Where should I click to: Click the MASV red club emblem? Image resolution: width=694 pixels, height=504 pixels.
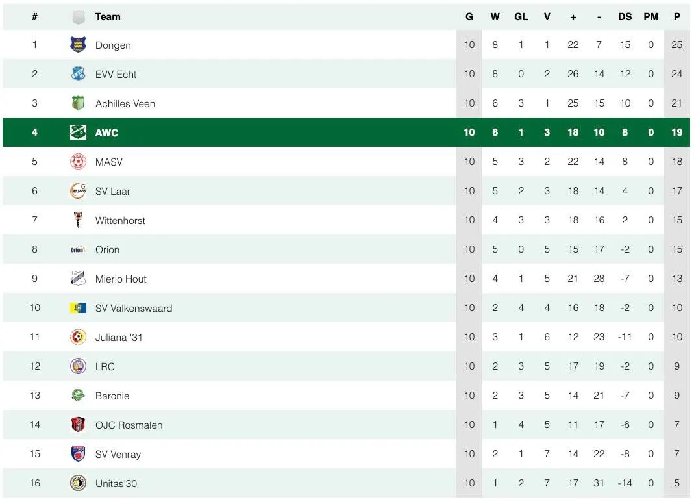(x=78, y=162)
